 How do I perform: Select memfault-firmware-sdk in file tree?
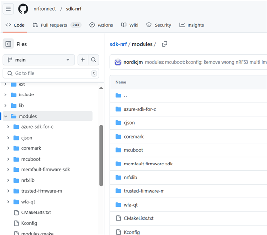click(45, 169)
